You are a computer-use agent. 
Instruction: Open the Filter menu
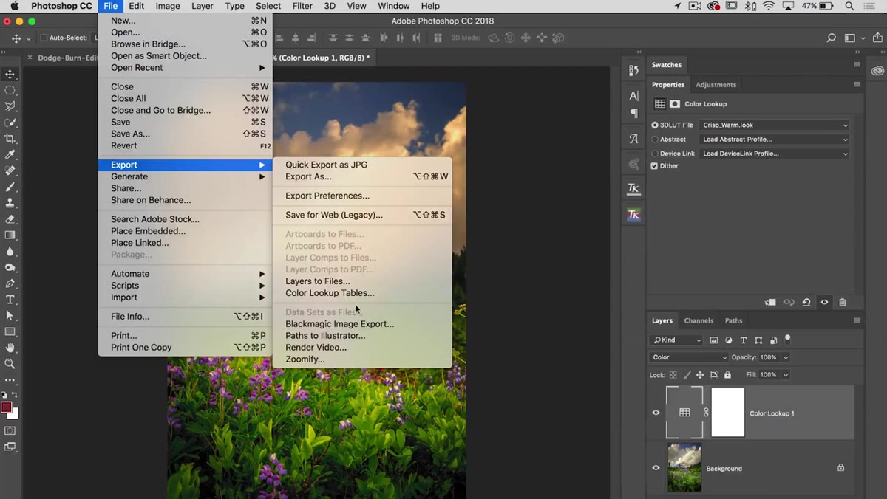(302, 6)
